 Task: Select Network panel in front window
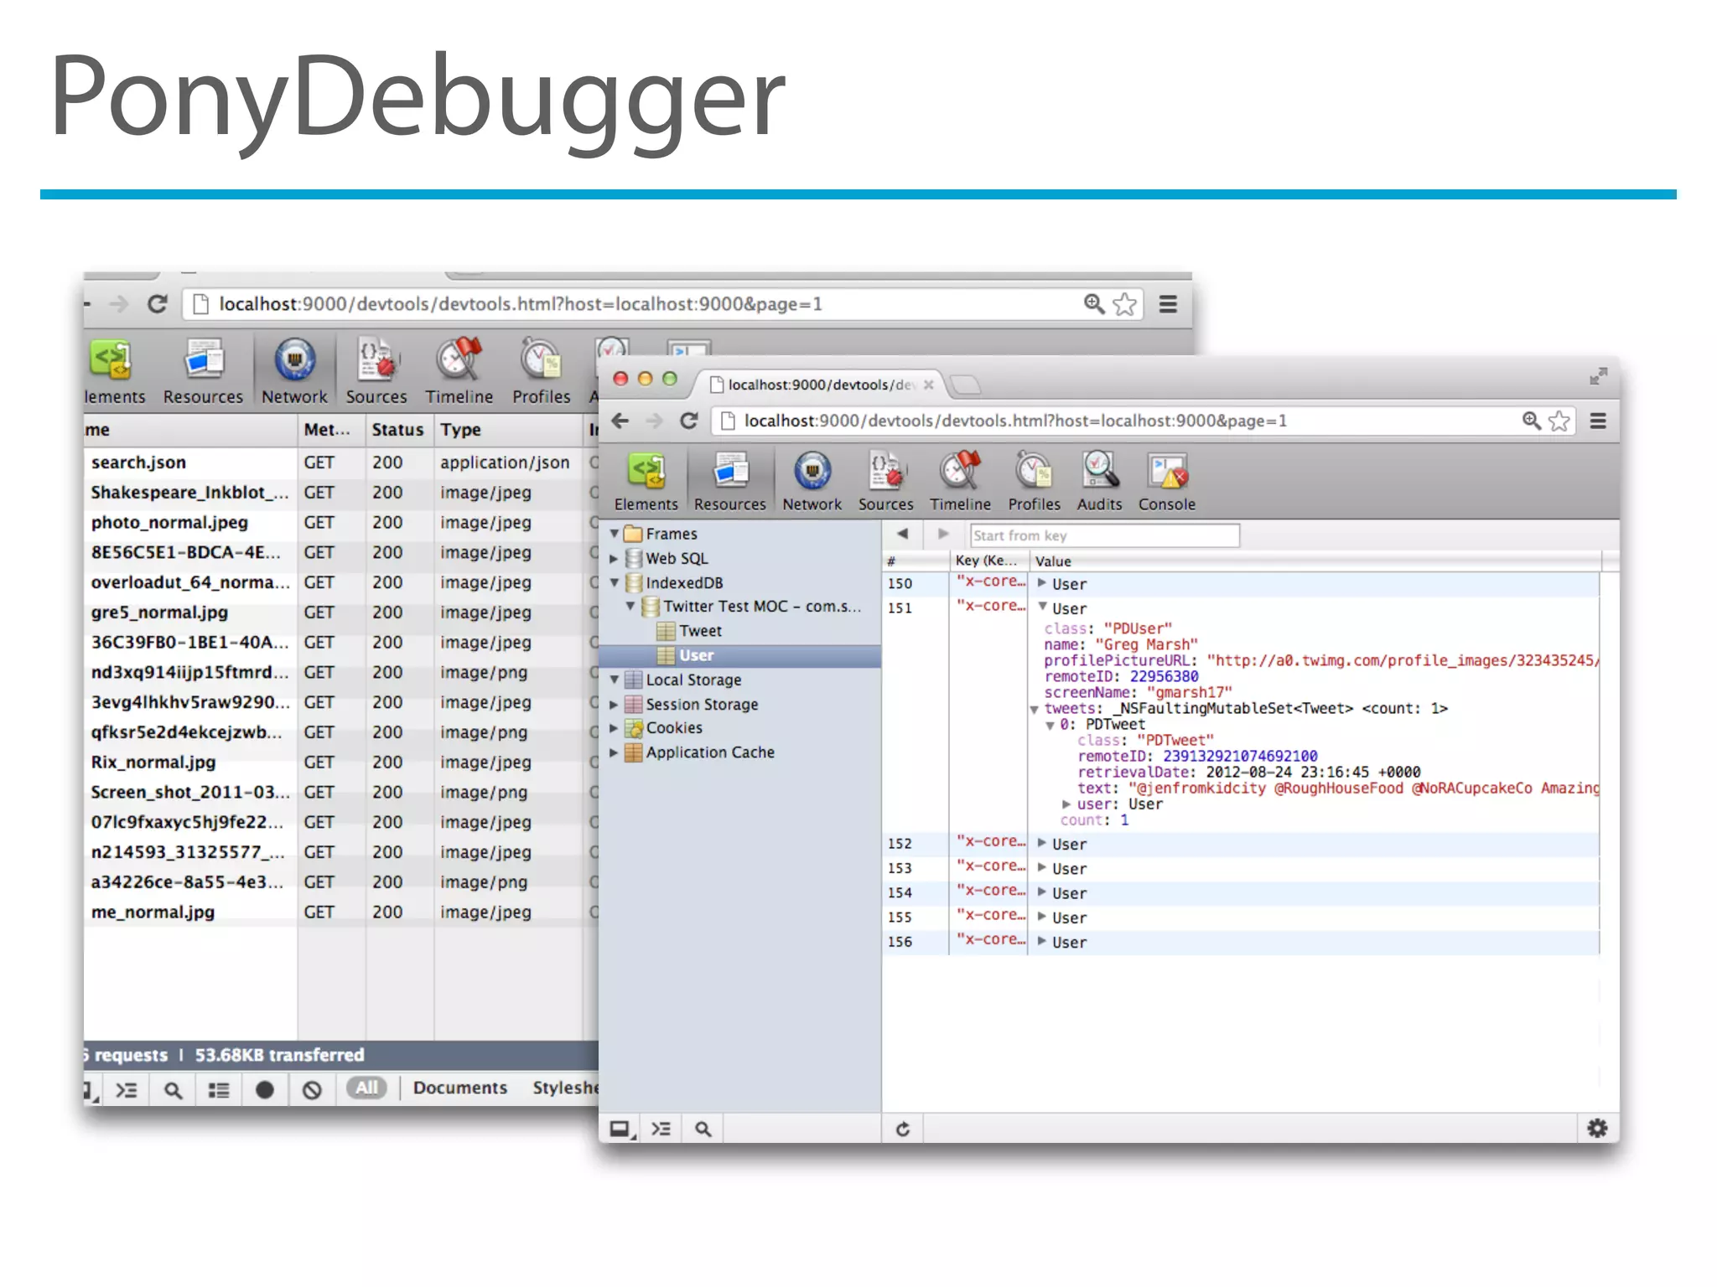click(x=812, y=482)
